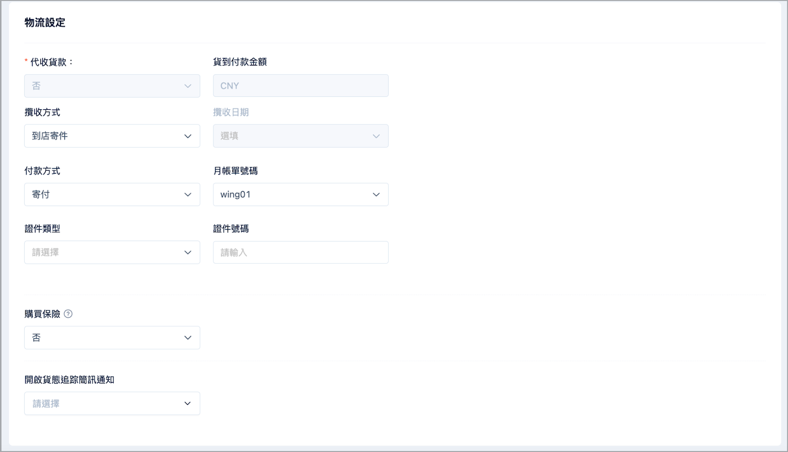This screenshot has width=788, height=452.
Task: Open the 付款方式 dropdown showing 寄付
Action: [112, 194]
